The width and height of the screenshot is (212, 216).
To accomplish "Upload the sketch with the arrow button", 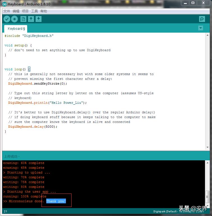I will pos(15,19).
